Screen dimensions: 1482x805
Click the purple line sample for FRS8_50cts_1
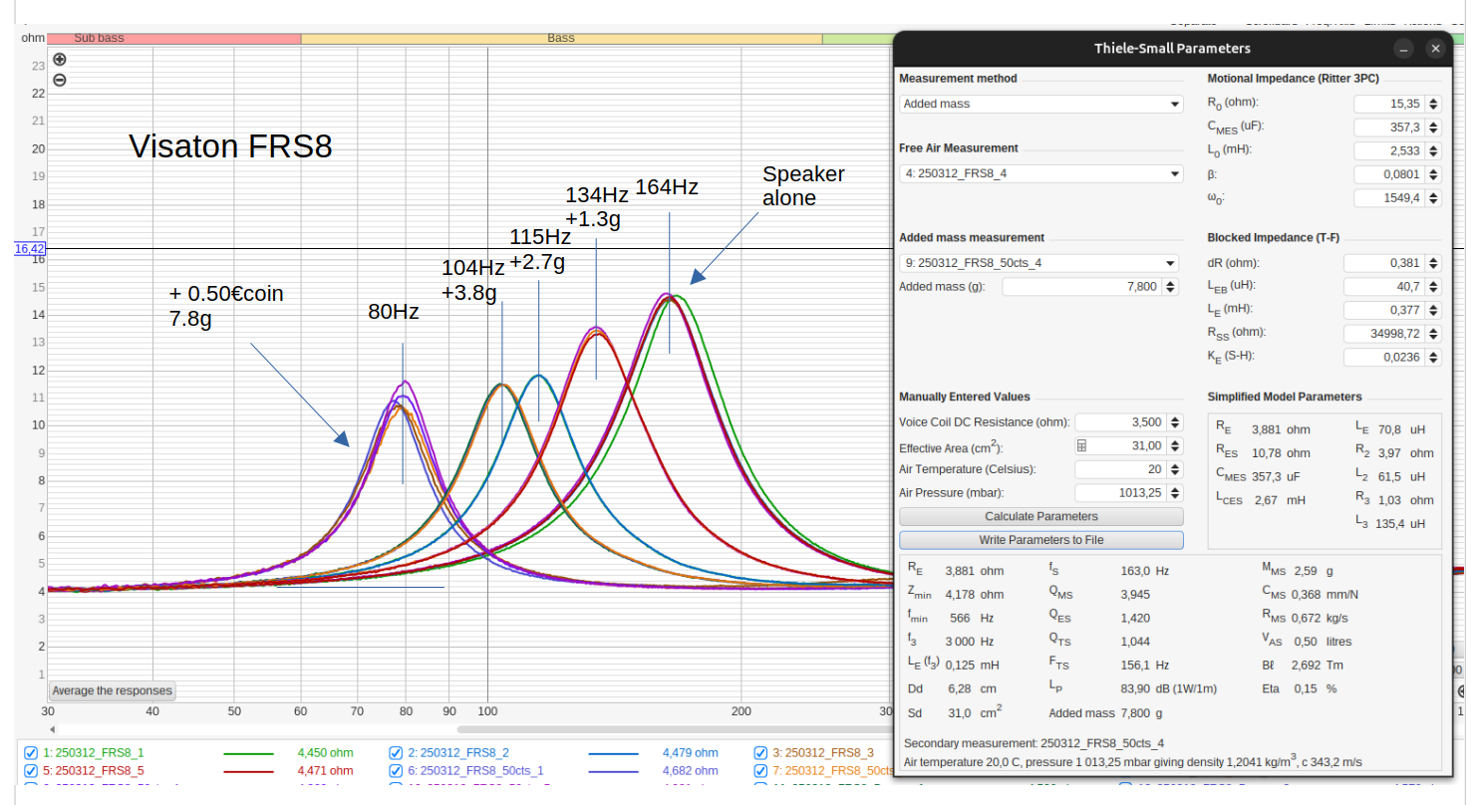click(613, 771)
